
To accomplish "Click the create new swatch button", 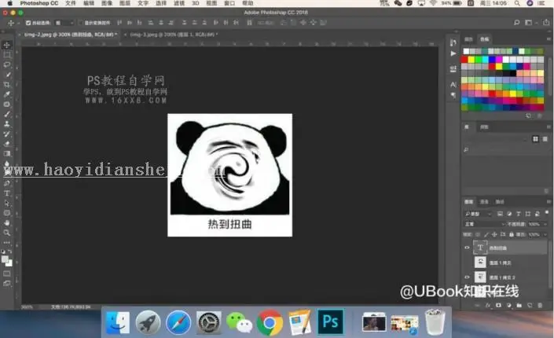I will pos(528,116).
